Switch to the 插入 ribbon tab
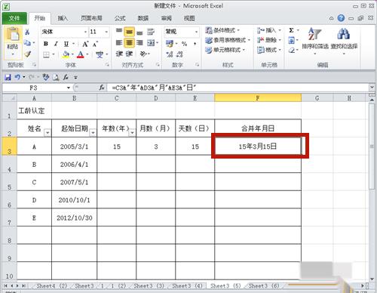Viewport: 377px width, 293px height. (x=63, y=18)
